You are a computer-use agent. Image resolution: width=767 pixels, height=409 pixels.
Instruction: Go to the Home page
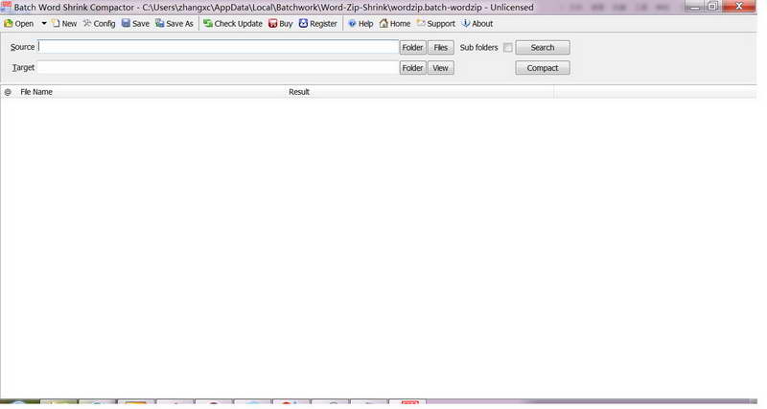pyautogui.click(x=395, y=23)
